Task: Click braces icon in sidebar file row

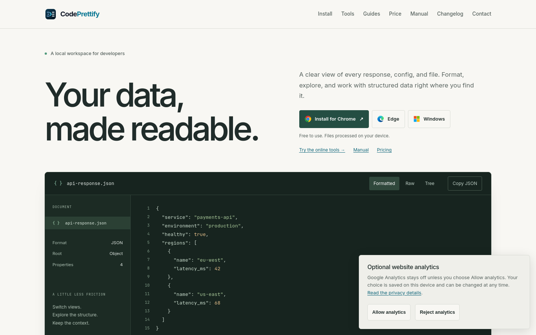Action: pos(56,223)
